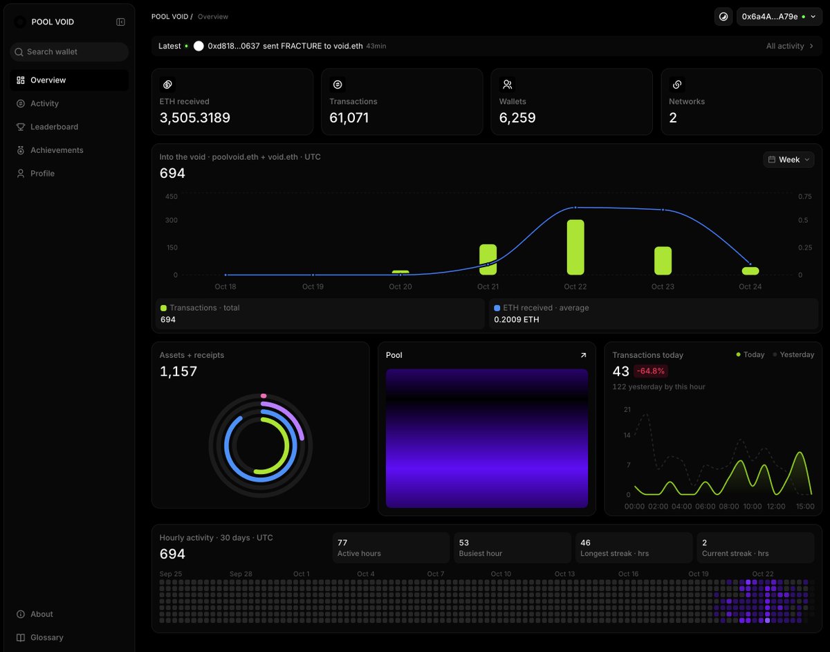Open the Pool panel with arrow icon

tap(583, 355)
